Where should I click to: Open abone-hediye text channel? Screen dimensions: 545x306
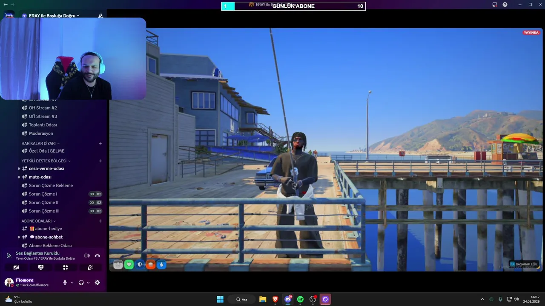[62, 229]
